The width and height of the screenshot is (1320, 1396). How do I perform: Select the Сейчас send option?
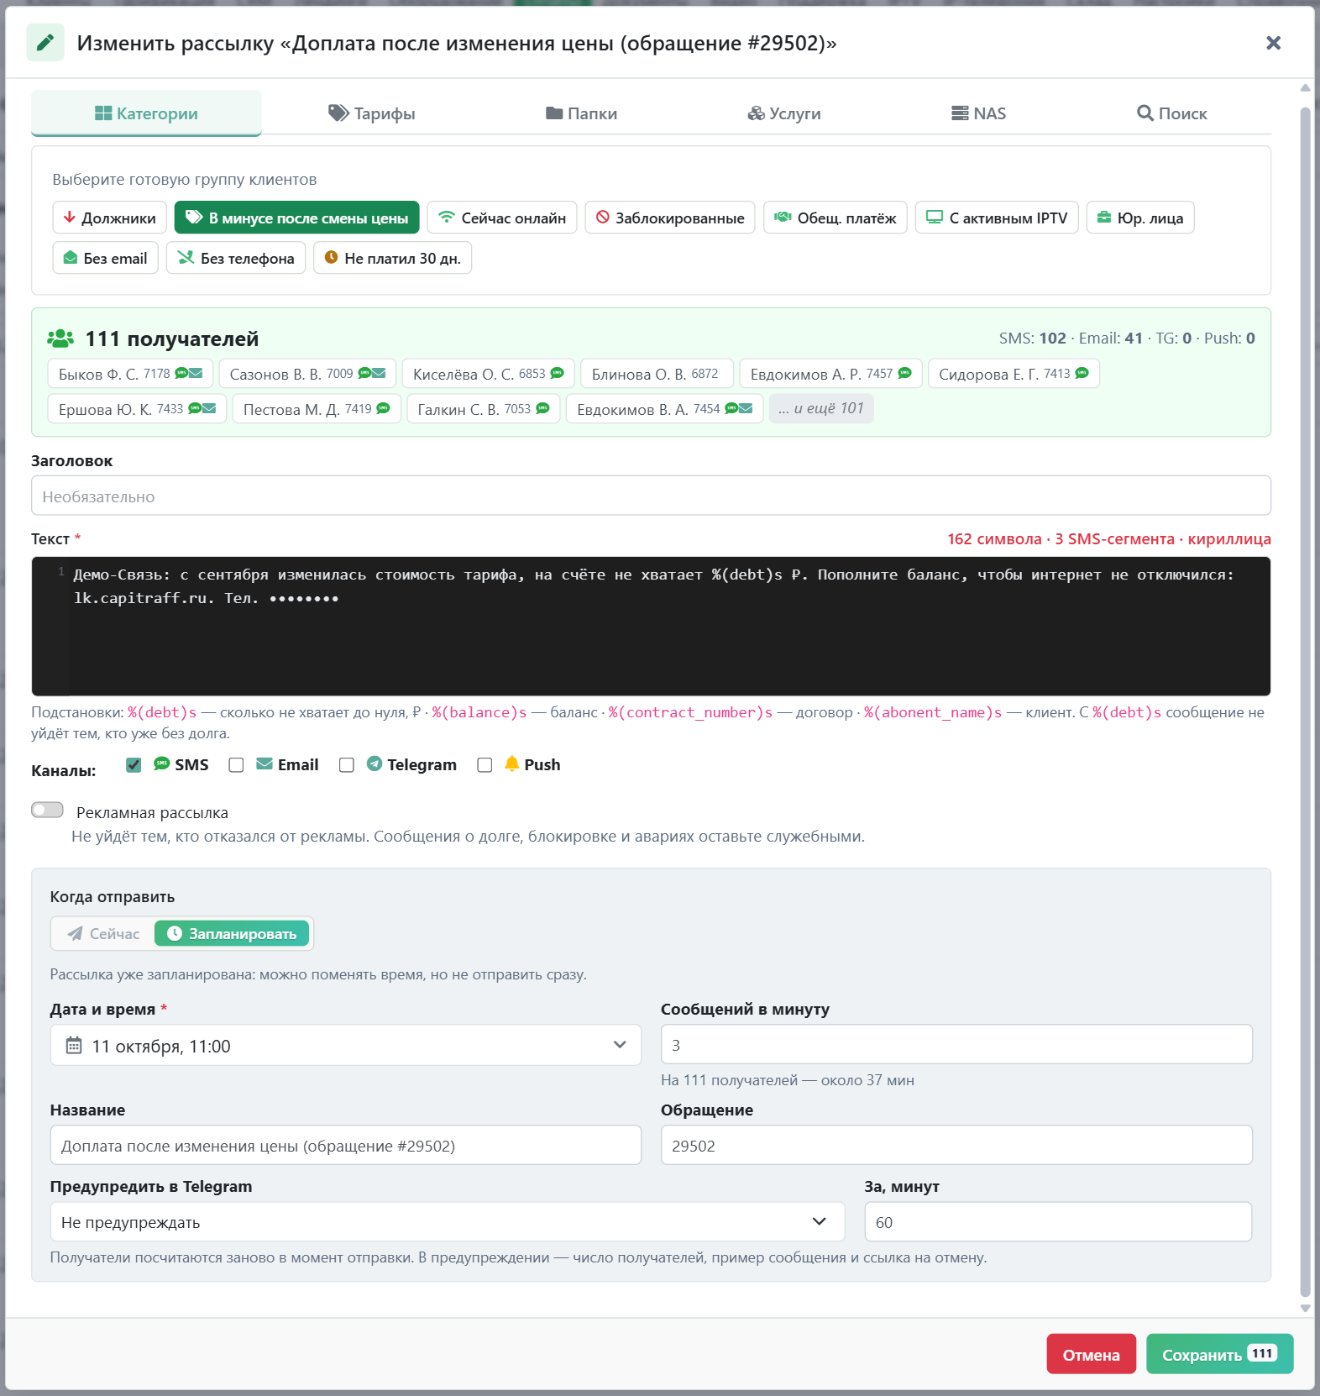click(104, 933)
